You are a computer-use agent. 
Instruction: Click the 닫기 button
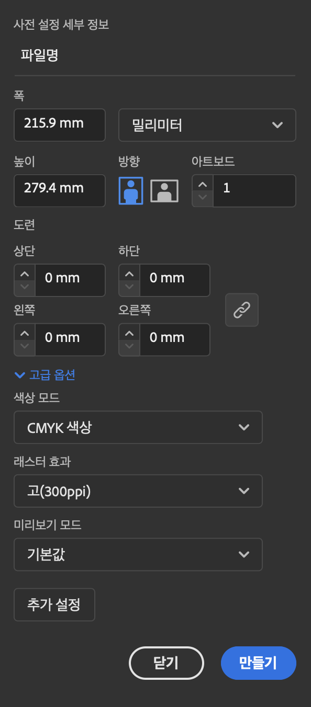(x=166, y=663)
